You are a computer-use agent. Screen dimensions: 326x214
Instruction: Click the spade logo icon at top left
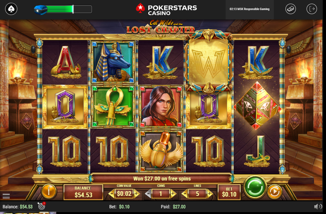click(x=11, y=9)
